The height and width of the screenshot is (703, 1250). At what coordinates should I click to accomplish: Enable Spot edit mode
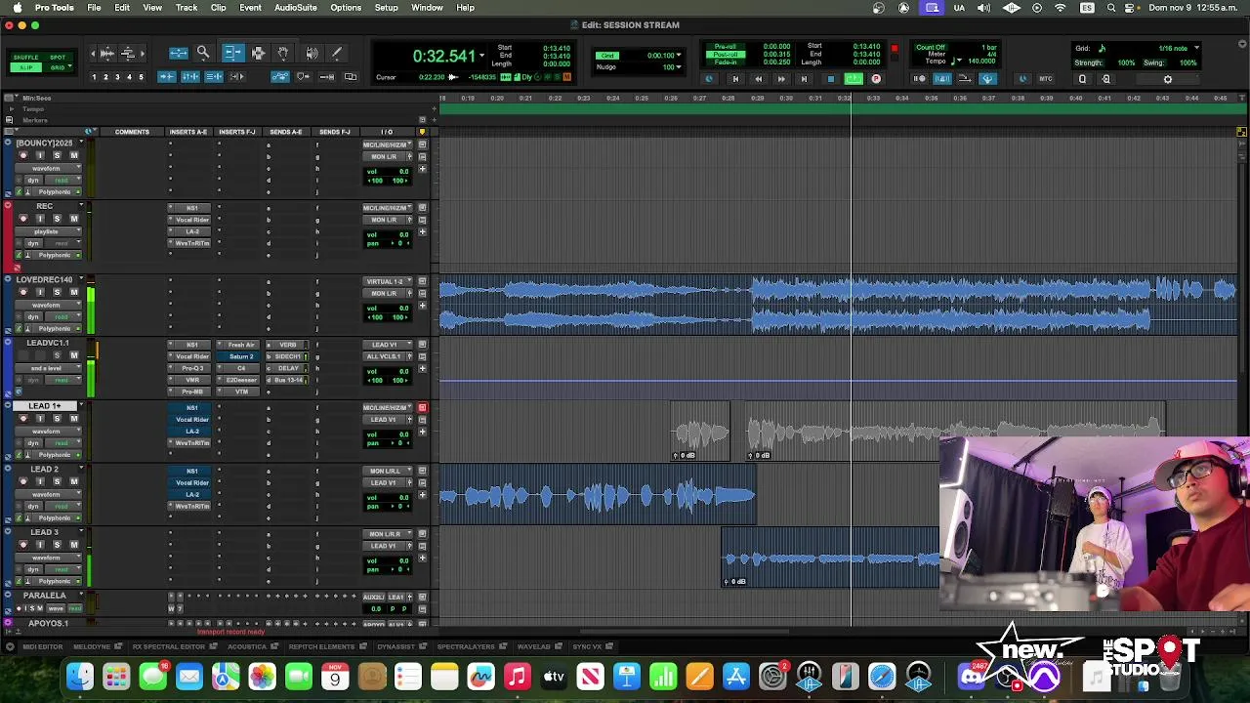tap(58, 58)
